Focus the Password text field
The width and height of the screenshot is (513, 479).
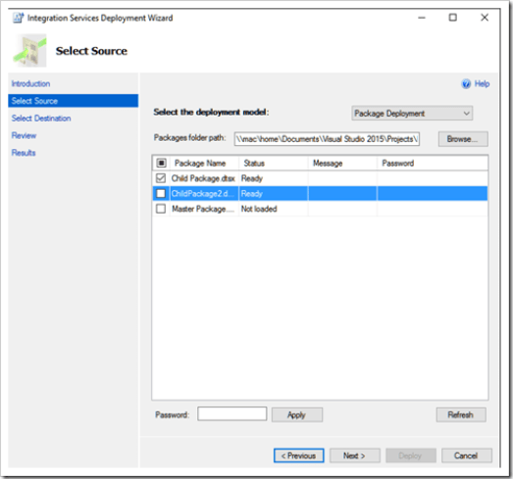[231, 414]
